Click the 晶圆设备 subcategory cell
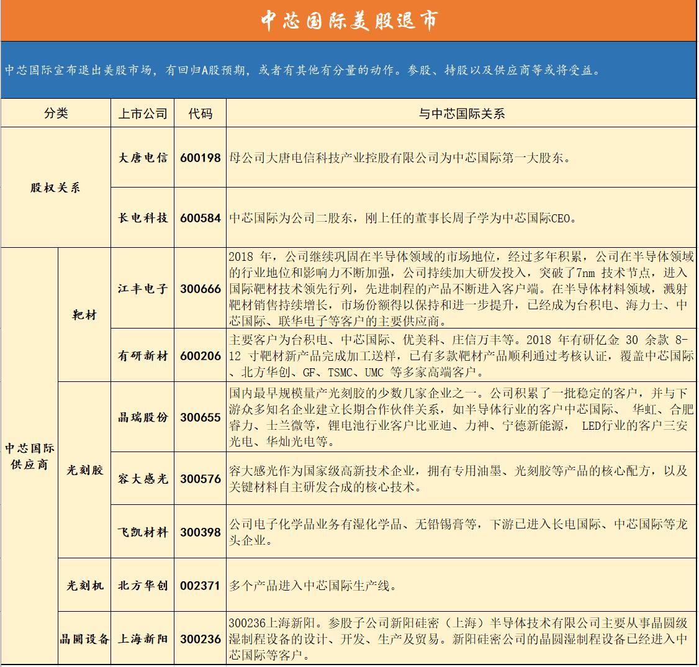 tap(84, 638)
